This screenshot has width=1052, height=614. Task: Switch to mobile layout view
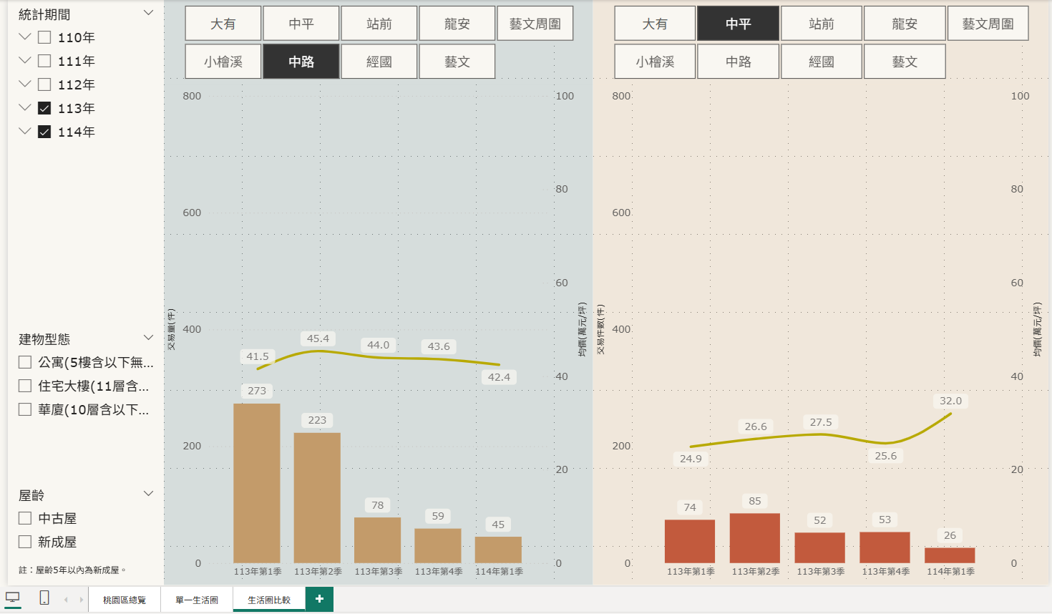pyautogui.click(x=44, y=598)
